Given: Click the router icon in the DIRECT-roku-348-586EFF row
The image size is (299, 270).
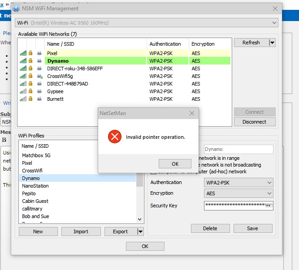Looking at the screenshot, I should 39,69.
